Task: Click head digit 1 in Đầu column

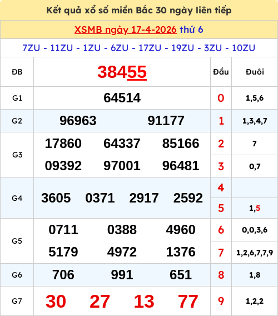Action: [221, 121]
